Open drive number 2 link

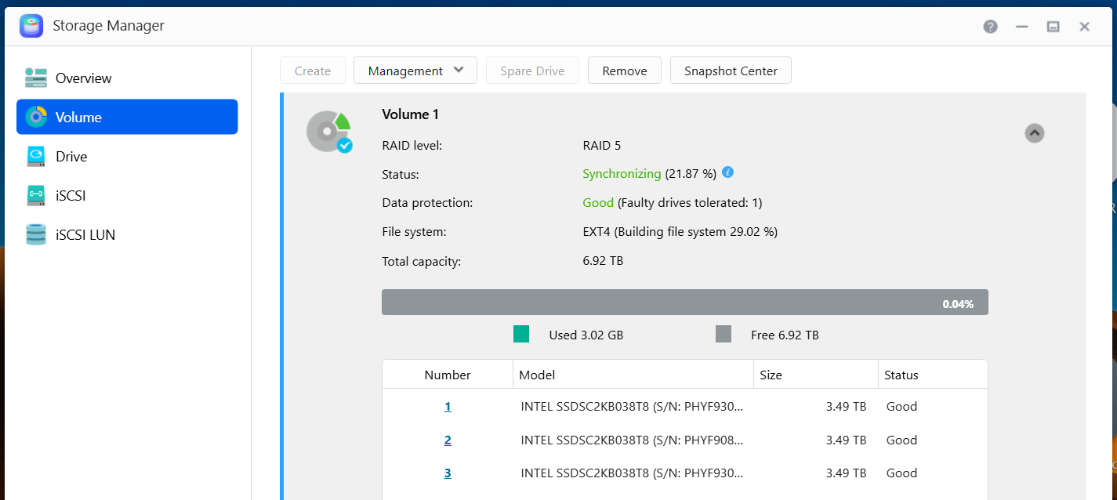pyautogui.click(x=448, y=440)
